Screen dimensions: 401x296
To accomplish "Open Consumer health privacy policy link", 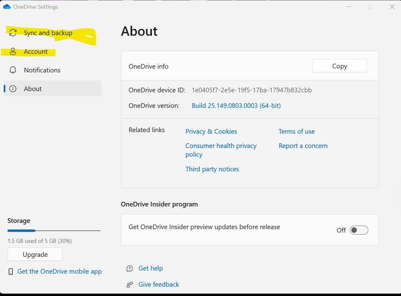I will (x=221, y=150).
